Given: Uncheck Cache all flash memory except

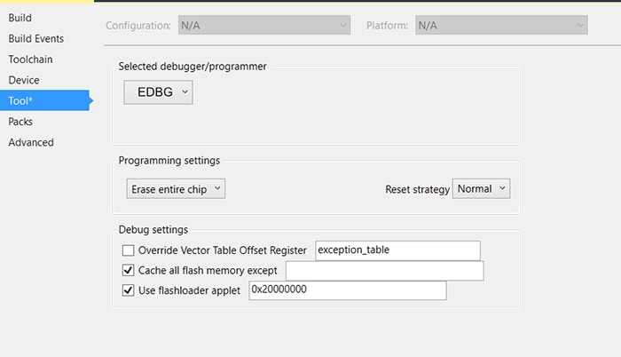Looking at the screenshot, I should (x=129, y=271).
